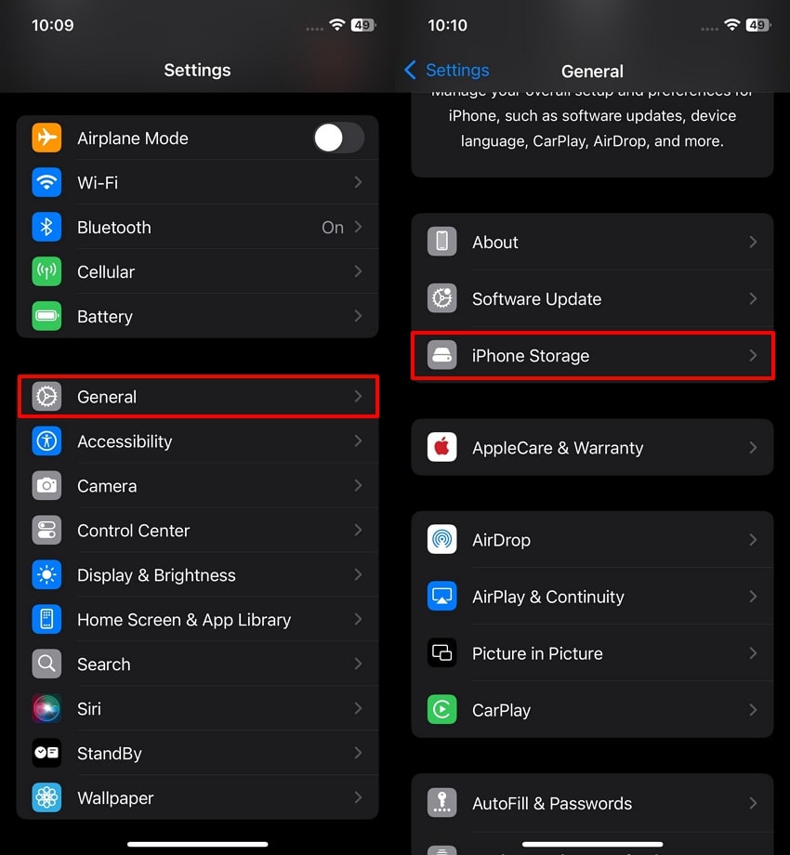Viewport: 790px width, 855px height.
Task: Open the General settings row
Action: point(198,397)
